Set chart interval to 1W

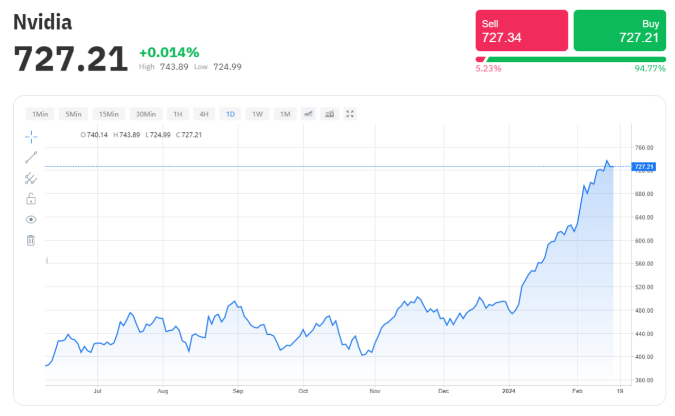click(257, 114)
